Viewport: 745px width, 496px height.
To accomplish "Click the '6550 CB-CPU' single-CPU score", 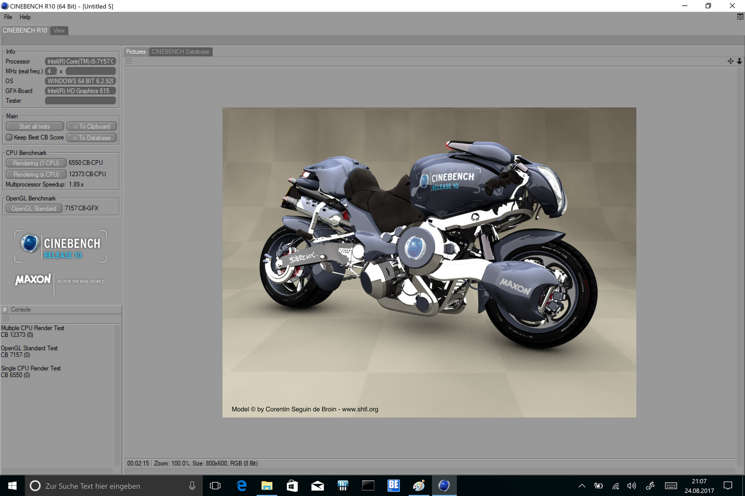I will click(x=86, y=163).
